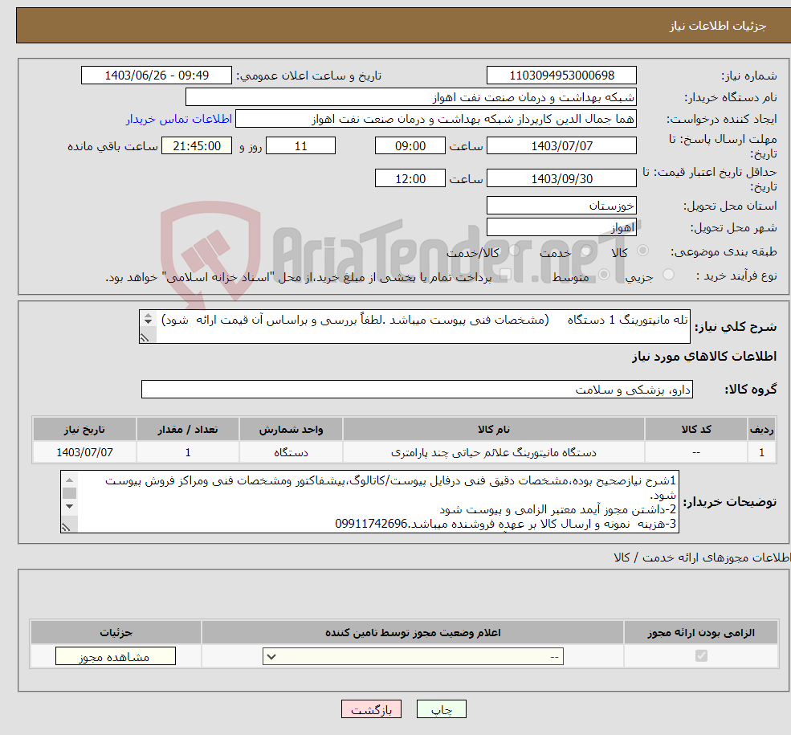Viewport: 791px width, 735px height.
Task: Click the ردیف column header
Action: (762, 429)
